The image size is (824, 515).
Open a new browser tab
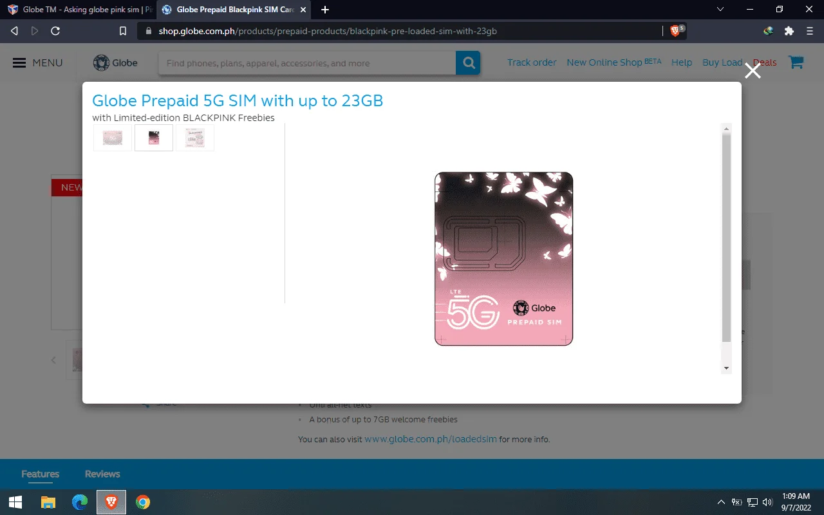tap(325, 10)
